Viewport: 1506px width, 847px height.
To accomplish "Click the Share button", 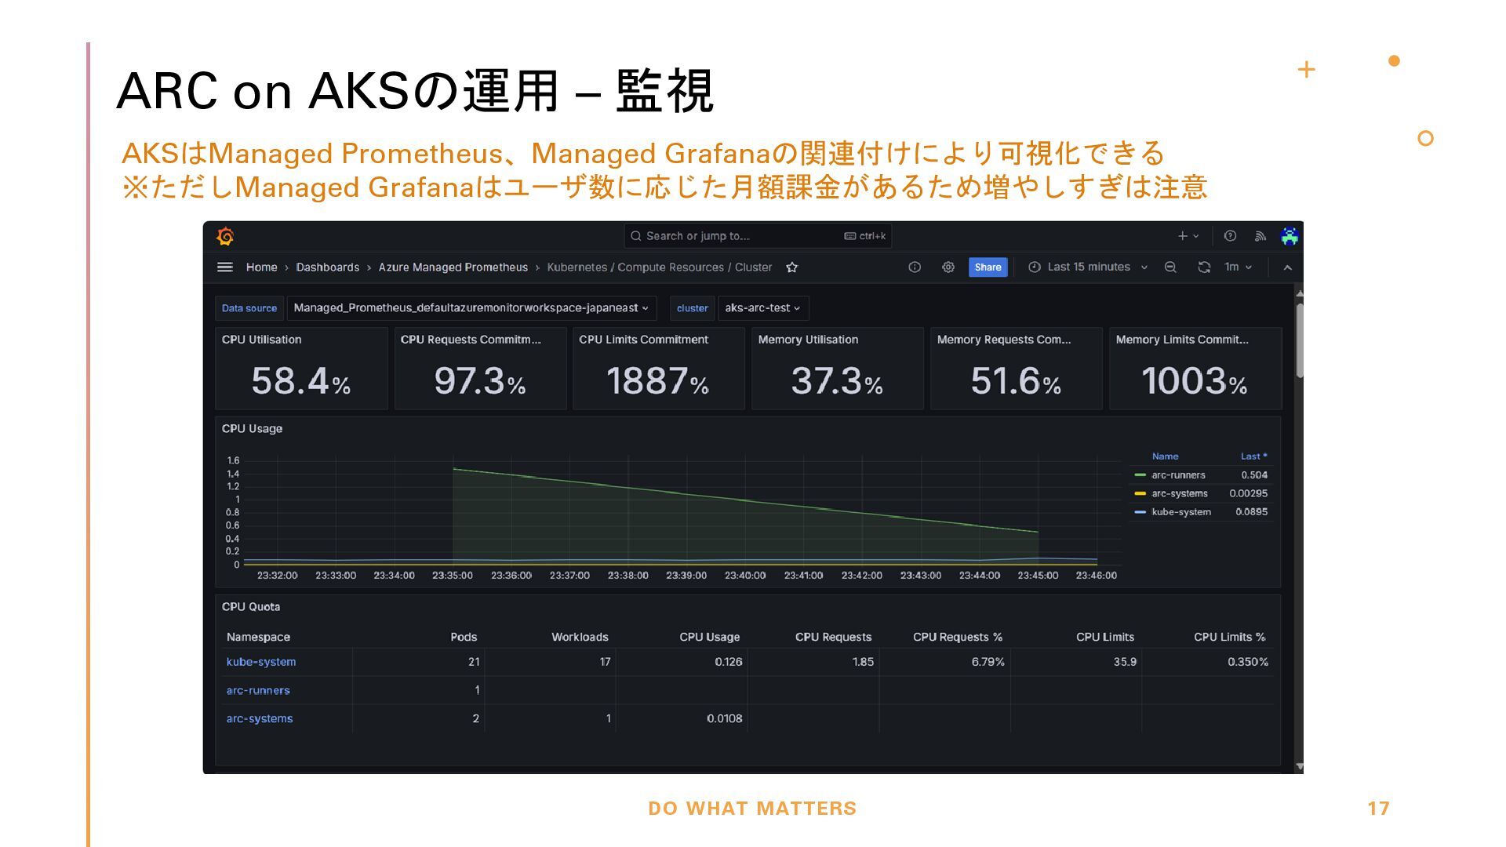I will click(x=988, y=267).
